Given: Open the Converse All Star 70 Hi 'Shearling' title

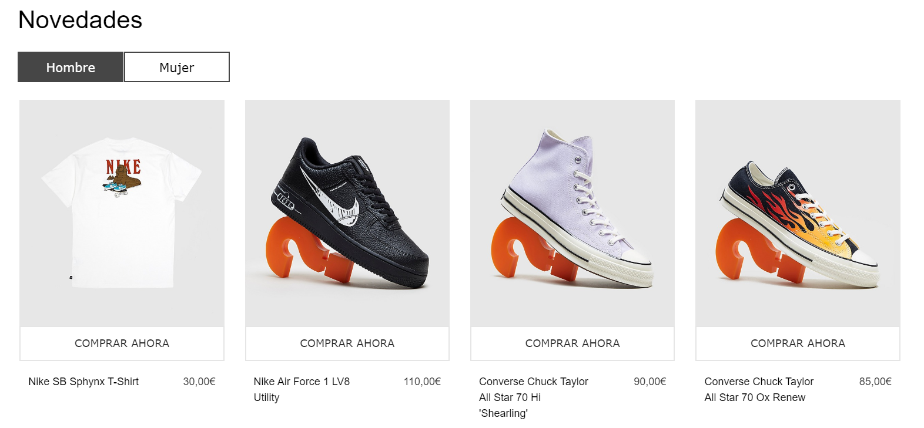Looking at the screenshot, I should point(533,397).
